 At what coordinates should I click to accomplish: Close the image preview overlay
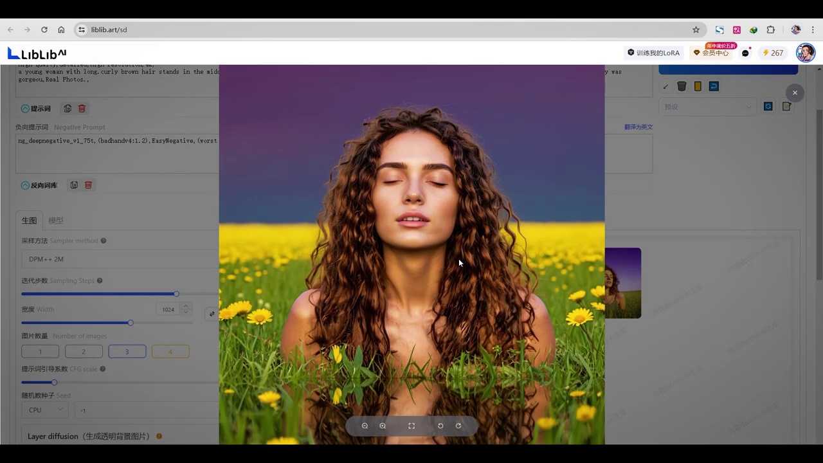pos(795,93)
